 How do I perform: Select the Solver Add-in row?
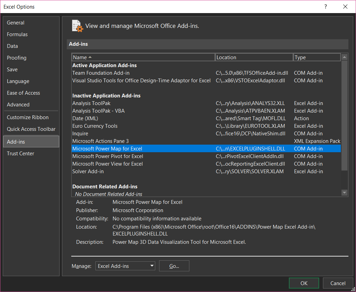(x=88, y=171)
